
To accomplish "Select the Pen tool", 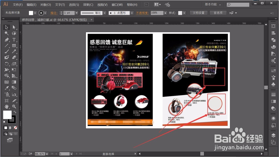I will click(7, 39).
